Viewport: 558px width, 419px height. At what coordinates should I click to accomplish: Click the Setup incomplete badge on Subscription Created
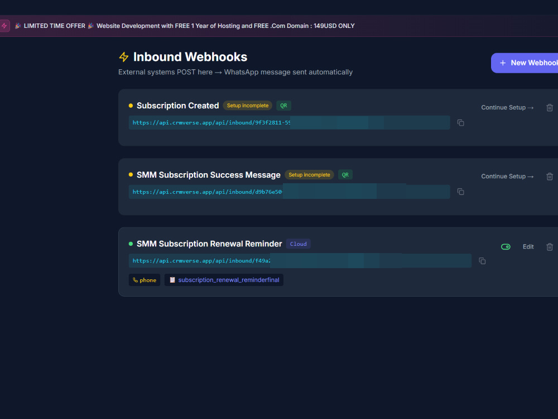[x=248, y=106]
